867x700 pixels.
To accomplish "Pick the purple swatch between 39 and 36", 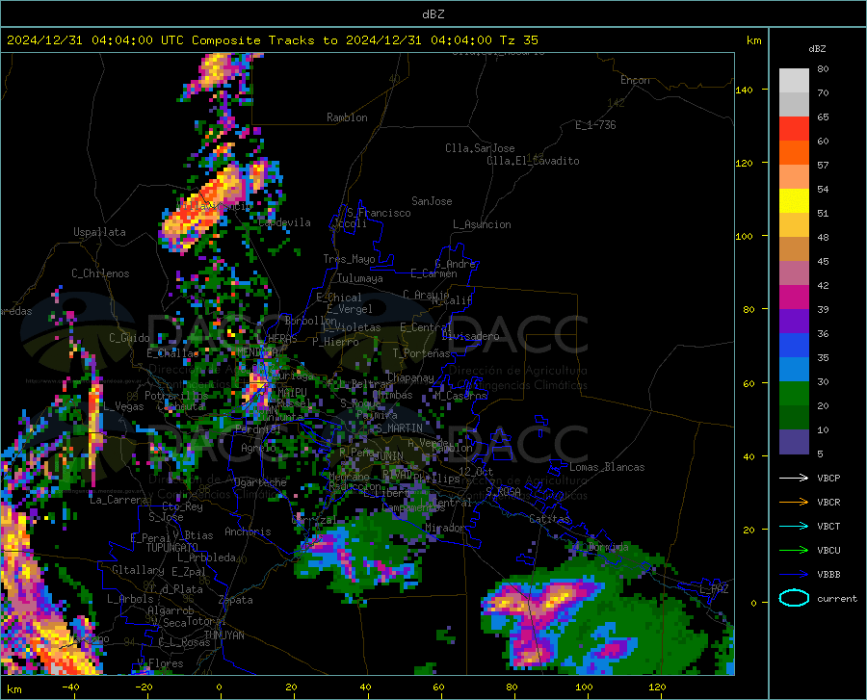I will (x=794, y=322).
